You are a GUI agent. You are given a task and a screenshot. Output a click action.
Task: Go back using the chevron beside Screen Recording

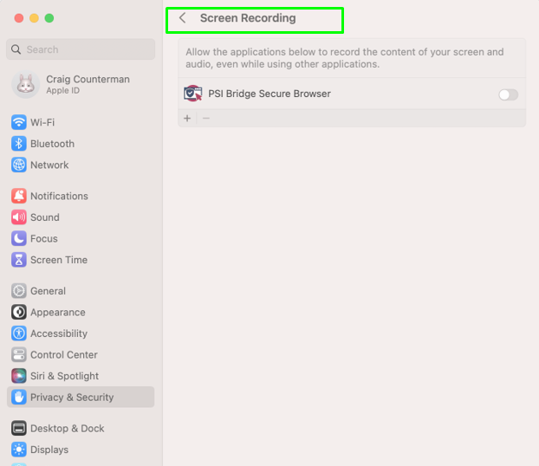tap(183, 18)
